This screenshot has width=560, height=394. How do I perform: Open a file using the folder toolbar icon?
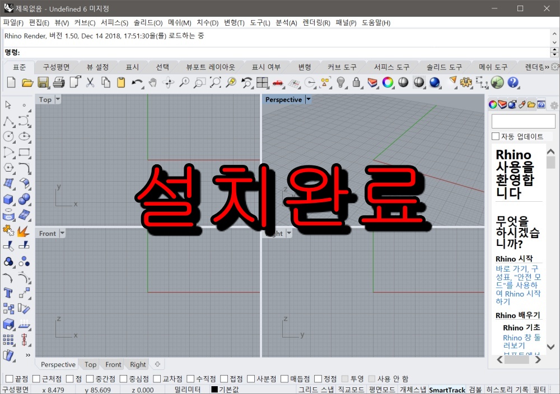coord(28,82)
